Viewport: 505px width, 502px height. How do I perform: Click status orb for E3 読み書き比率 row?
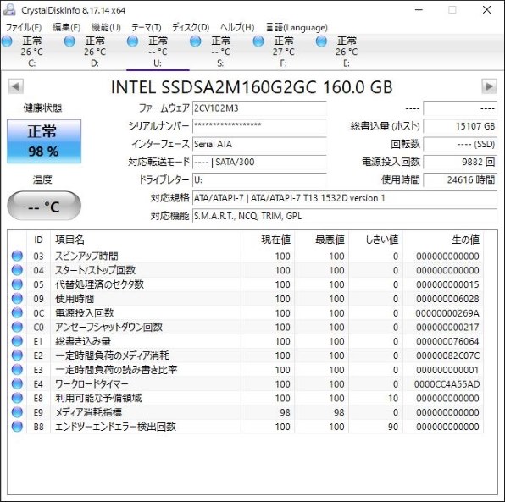pos(17,369)
